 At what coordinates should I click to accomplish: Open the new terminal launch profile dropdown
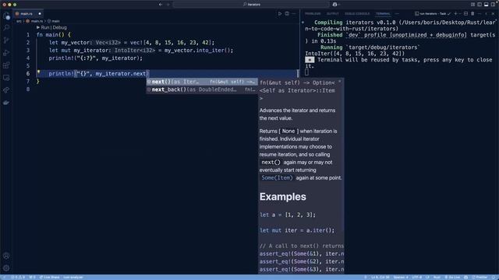(460, 14)
